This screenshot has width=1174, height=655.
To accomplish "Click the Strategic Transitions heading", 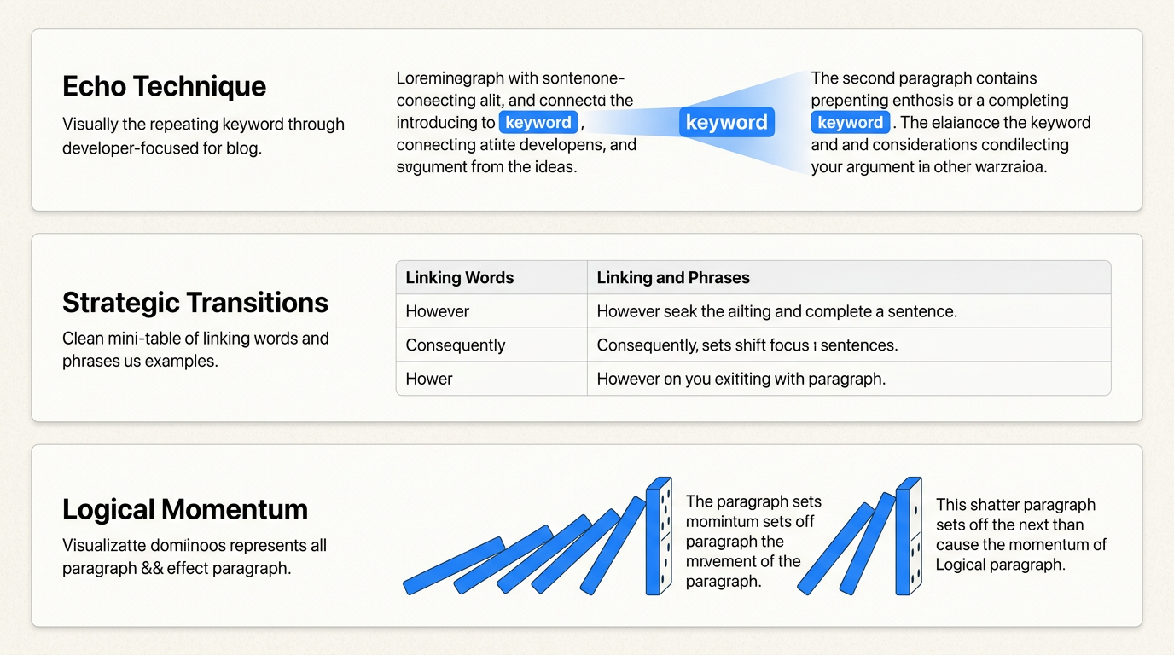I will [195, 303].
